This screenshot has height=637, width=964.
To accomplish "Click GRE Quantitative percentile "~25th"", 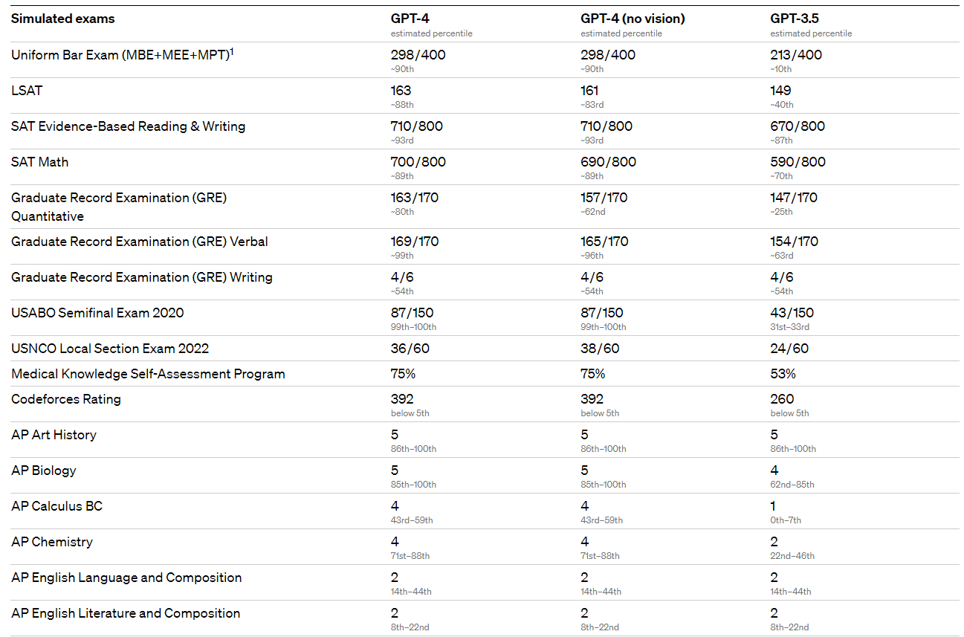I will tap(782, 212).
